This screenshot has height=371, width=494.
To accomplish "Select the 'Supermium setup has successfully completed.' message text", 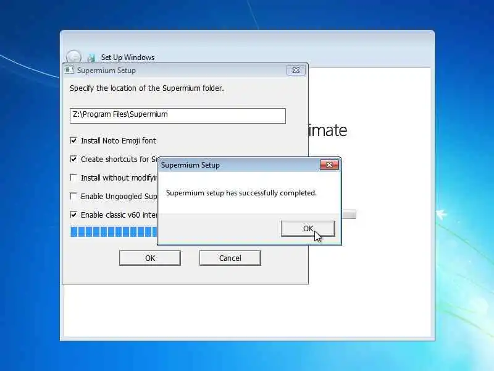I will (x=241, y=193).
